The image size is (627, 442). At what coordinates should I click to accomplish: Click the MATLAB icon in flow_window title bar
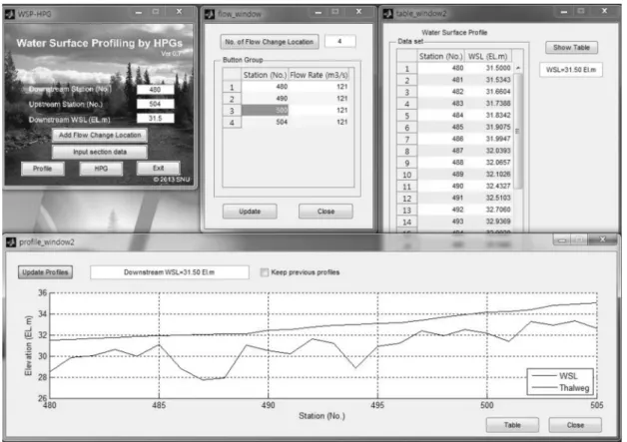click(x=210, y=14)
